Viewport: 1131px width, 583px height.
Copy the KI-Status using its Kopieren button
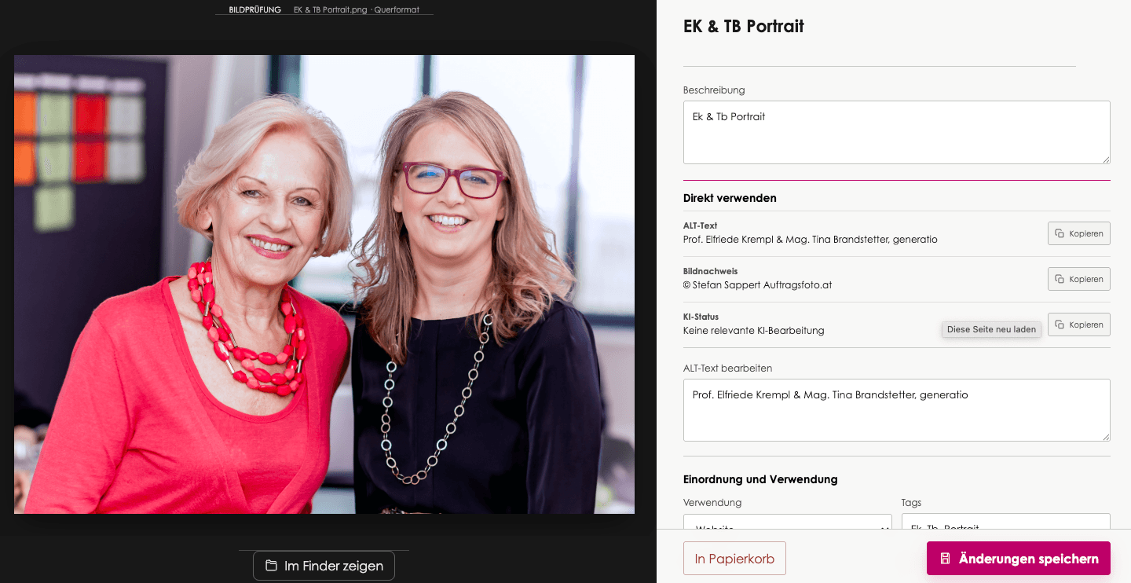pyautogui.click(x=1078, y=324)
